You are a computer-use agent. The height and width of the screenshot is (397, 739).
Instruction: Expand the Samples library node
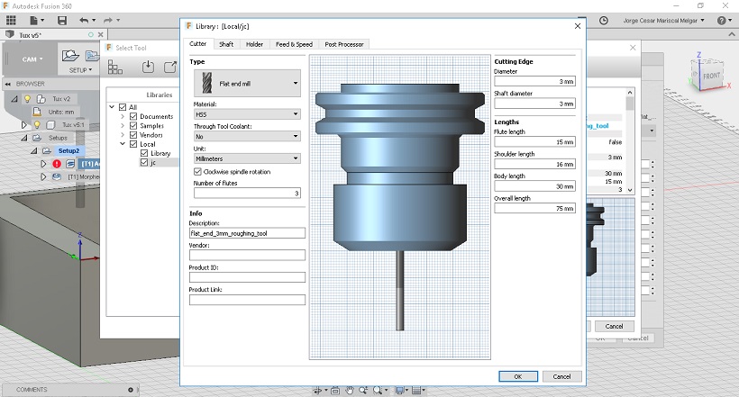pos(123,126)
